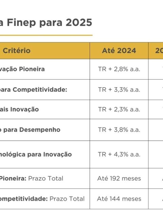Click 'Pioneira: Prazo Total' row label
Screen dimensions: 163x222
(x=32, y=178)
